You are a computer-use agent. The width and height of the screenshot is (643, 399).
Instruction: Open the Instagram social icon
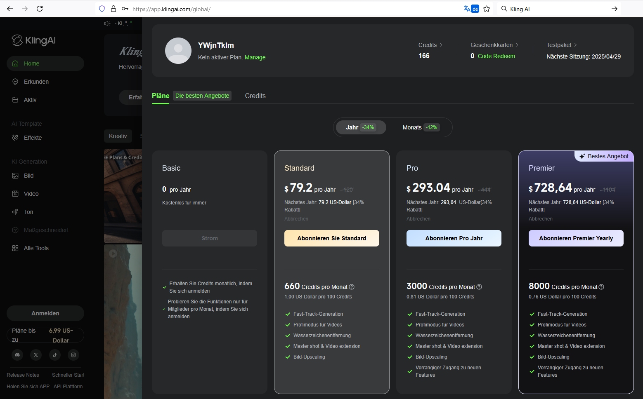(x=73, y=355)
